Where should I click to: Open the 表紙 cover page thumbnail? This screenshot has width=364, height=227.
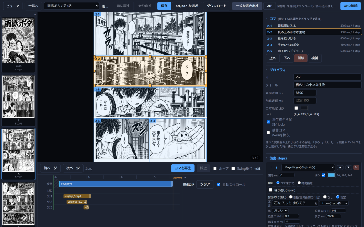coord(18,45)
